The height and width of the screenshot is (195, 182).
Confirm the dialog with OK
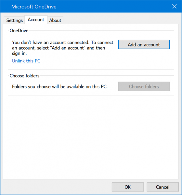pyautogui.click(x=128, y=187)
